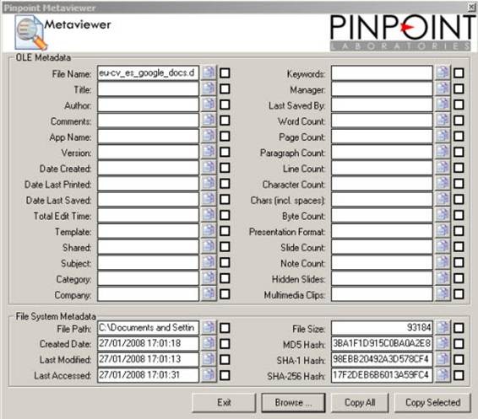Viewport: 478px width, 419px height.
Task: Click copy icon next to Subject
Action: coord(209,263)
